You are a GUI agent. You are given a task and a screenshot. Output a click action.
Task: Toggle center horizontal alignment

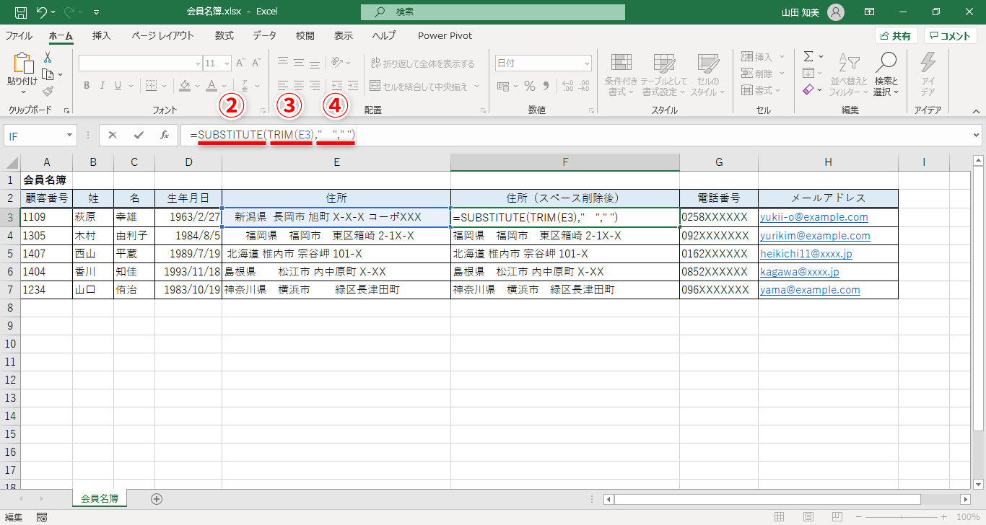coord(297,86)
